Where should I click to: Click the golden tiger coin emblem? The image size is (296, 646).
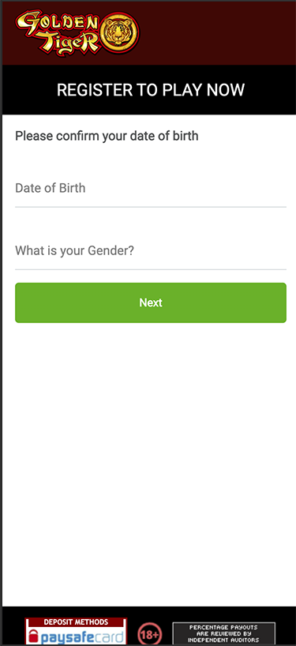(120, 32)
